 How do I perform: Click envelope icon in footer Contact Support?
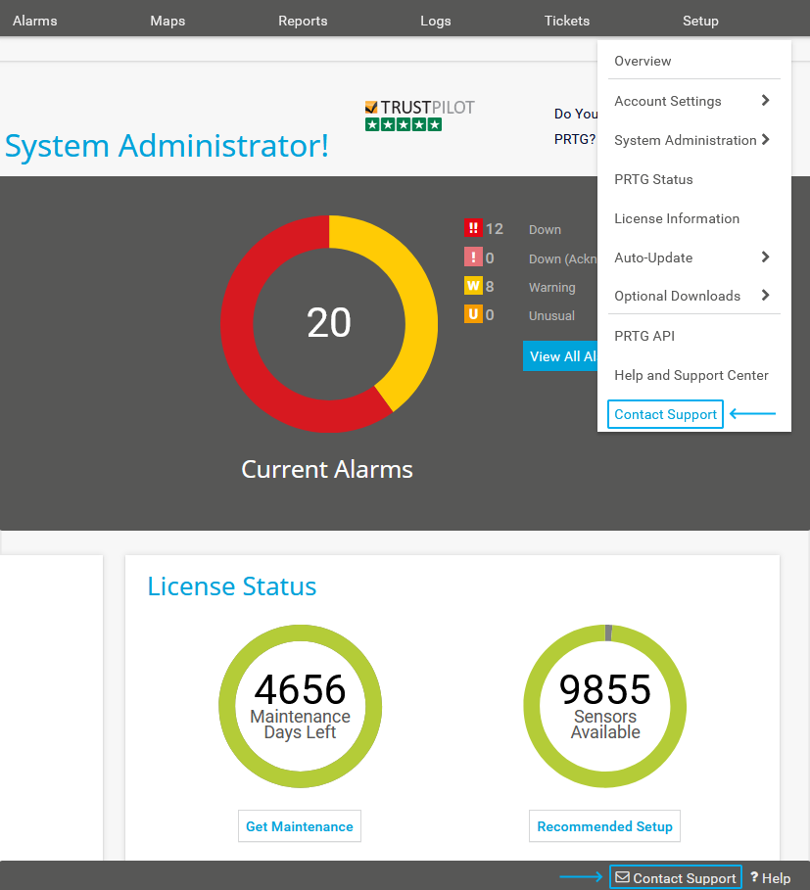tap(622, 877)
